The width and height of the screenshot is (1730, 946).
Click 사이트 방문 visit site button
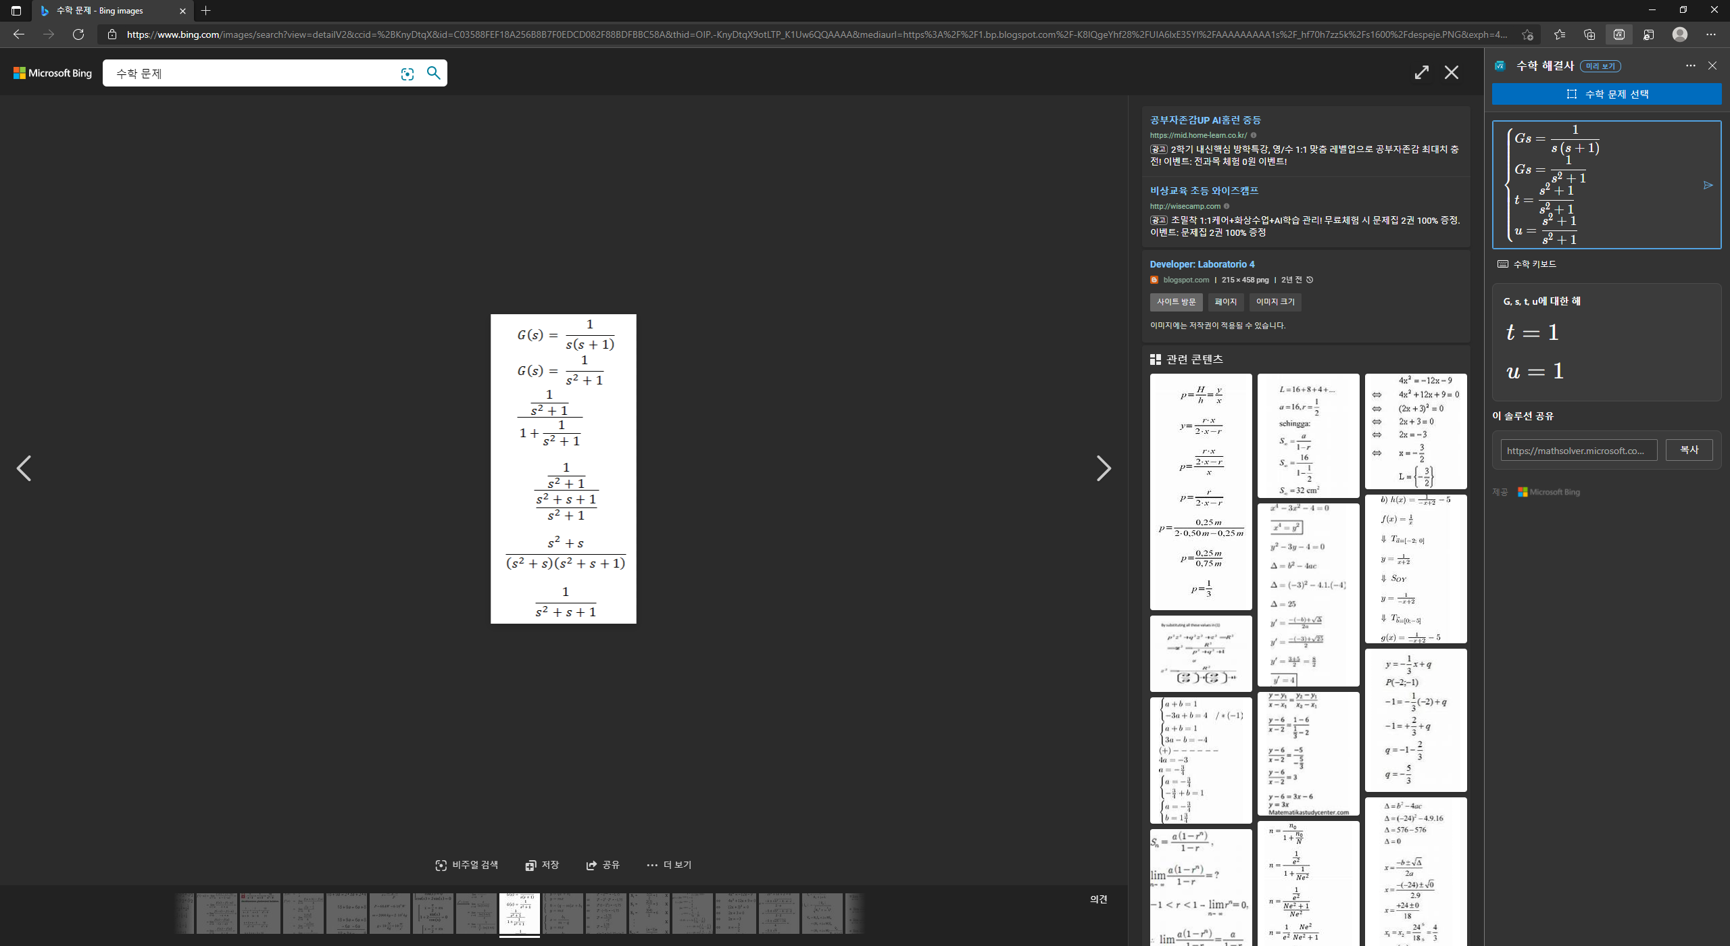tap(1176, 302)
